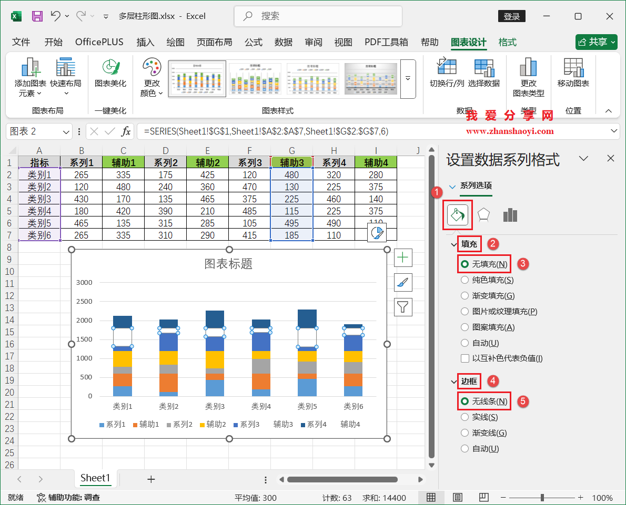This screenshot has width=626, height=505.
Task: Click 切换行/列 (Switch Row/Column) icon
Action: pyautogui.click(x=447, y=73)
